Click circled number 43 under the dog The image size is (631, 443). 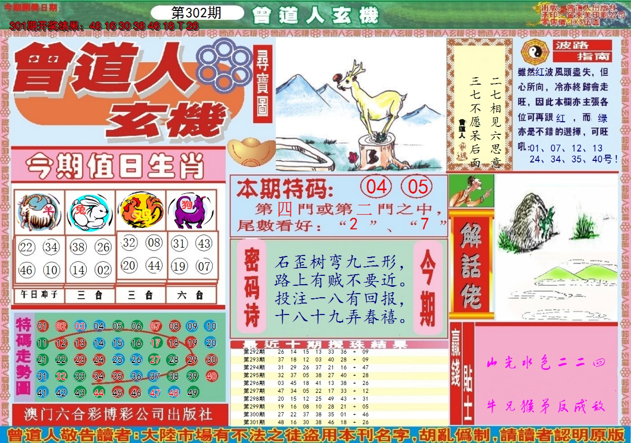tap(204, 243)
